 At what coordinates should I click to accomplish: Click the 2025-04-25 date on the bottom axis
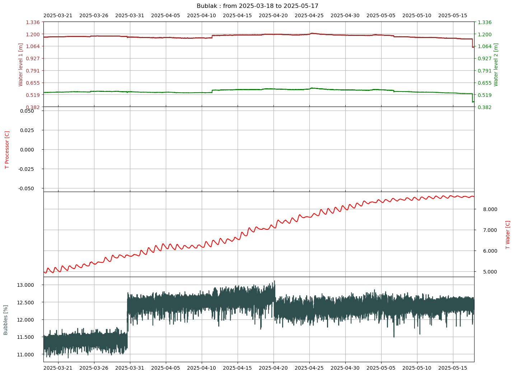coord(309,368)
